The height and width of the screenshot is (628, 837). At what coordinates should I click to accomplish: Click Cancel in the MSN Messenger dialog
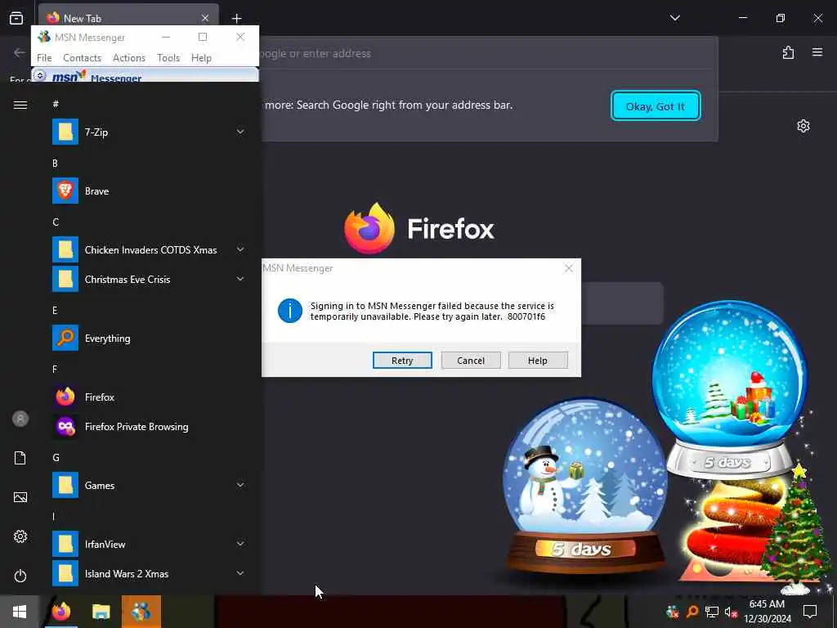[471, 361]
